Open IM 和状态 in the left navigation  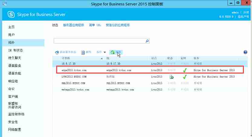tap(15, 50)
